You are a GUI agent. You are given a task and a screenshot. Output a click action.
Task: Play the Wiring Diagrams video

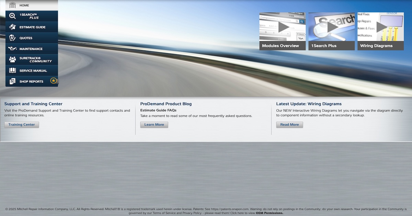[x=381, y=27]
